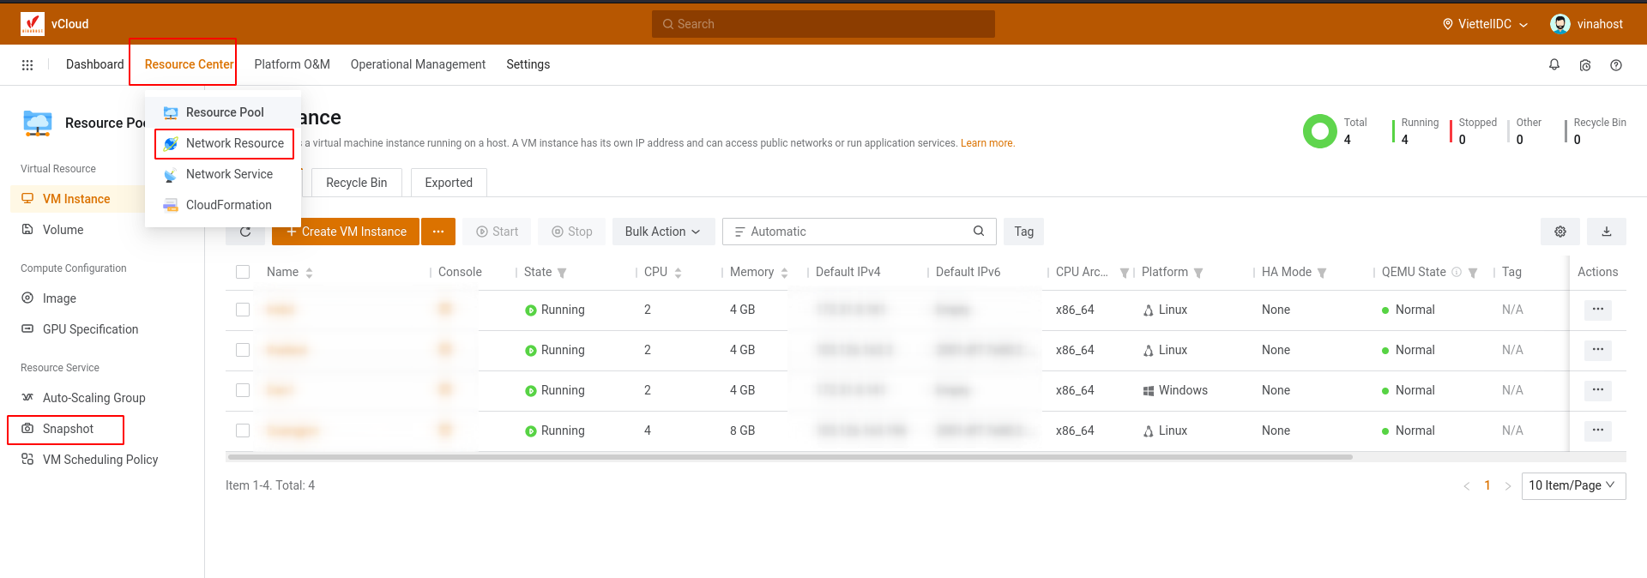Switch to the Recycle Bin tab

point(356,183)
